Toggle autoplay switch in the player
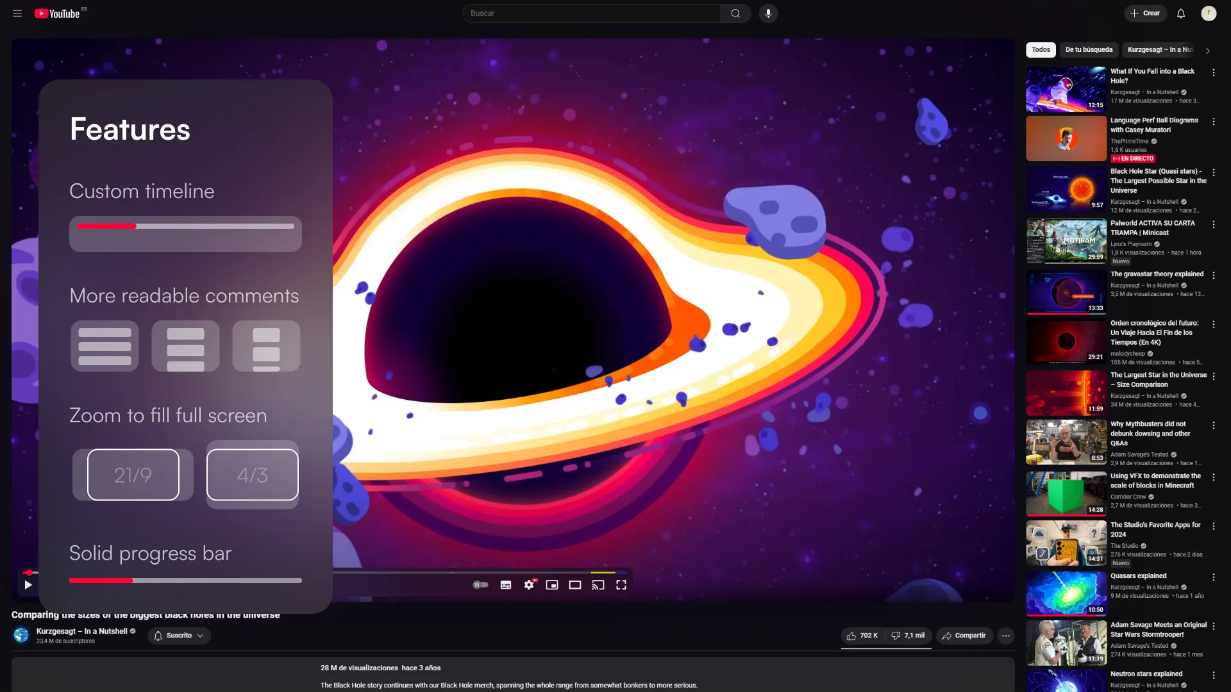The height and width of the screenshot is (692, 1231). click(x=481, y=584)
